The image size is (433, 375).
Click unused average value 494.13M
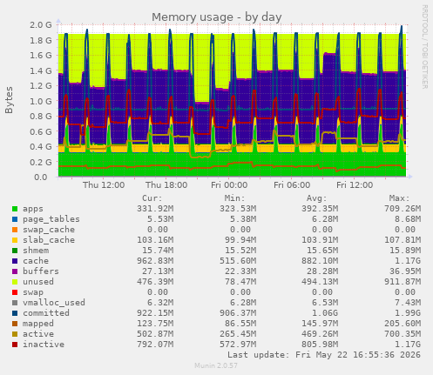[x=320, y=282]
